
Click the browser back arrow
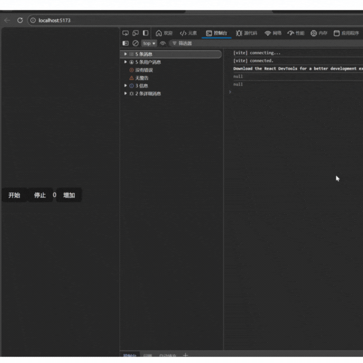tap(7, 20)
